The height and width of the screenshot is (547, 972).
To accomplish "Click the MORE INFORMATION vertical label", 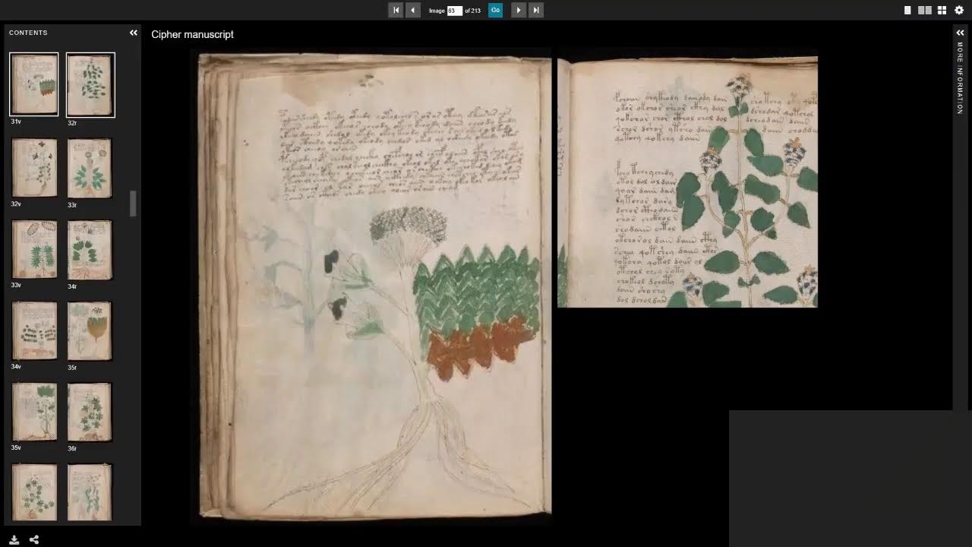I will [x=960, y=78].
